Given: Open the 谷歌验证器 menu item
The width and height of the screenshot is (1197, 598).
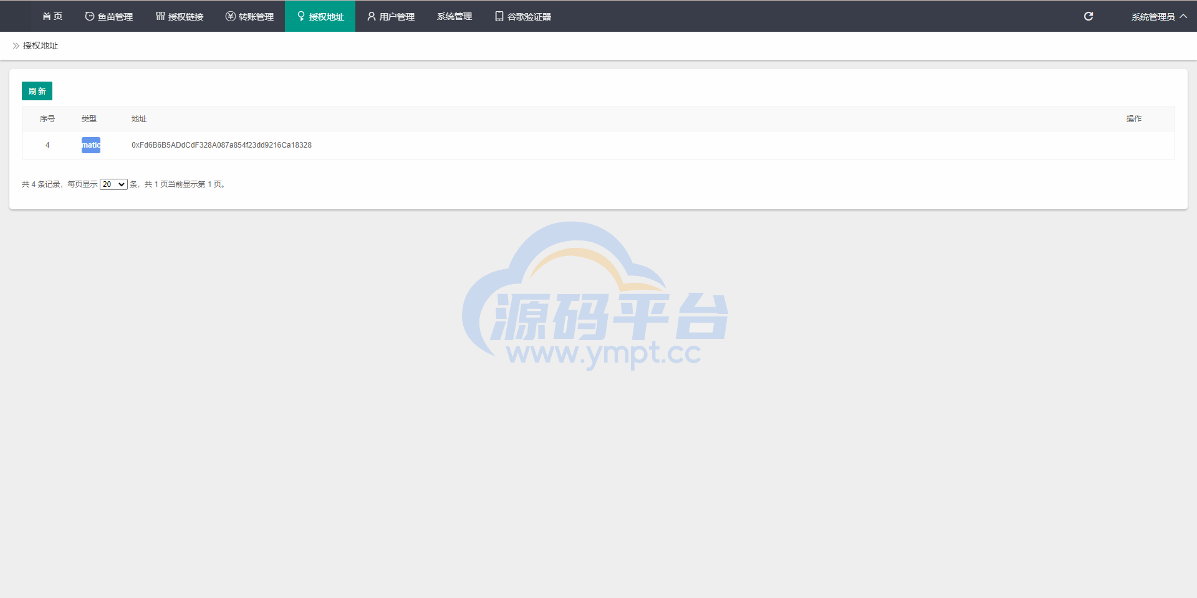Looking at the screenshot, I should pos(522,16).
